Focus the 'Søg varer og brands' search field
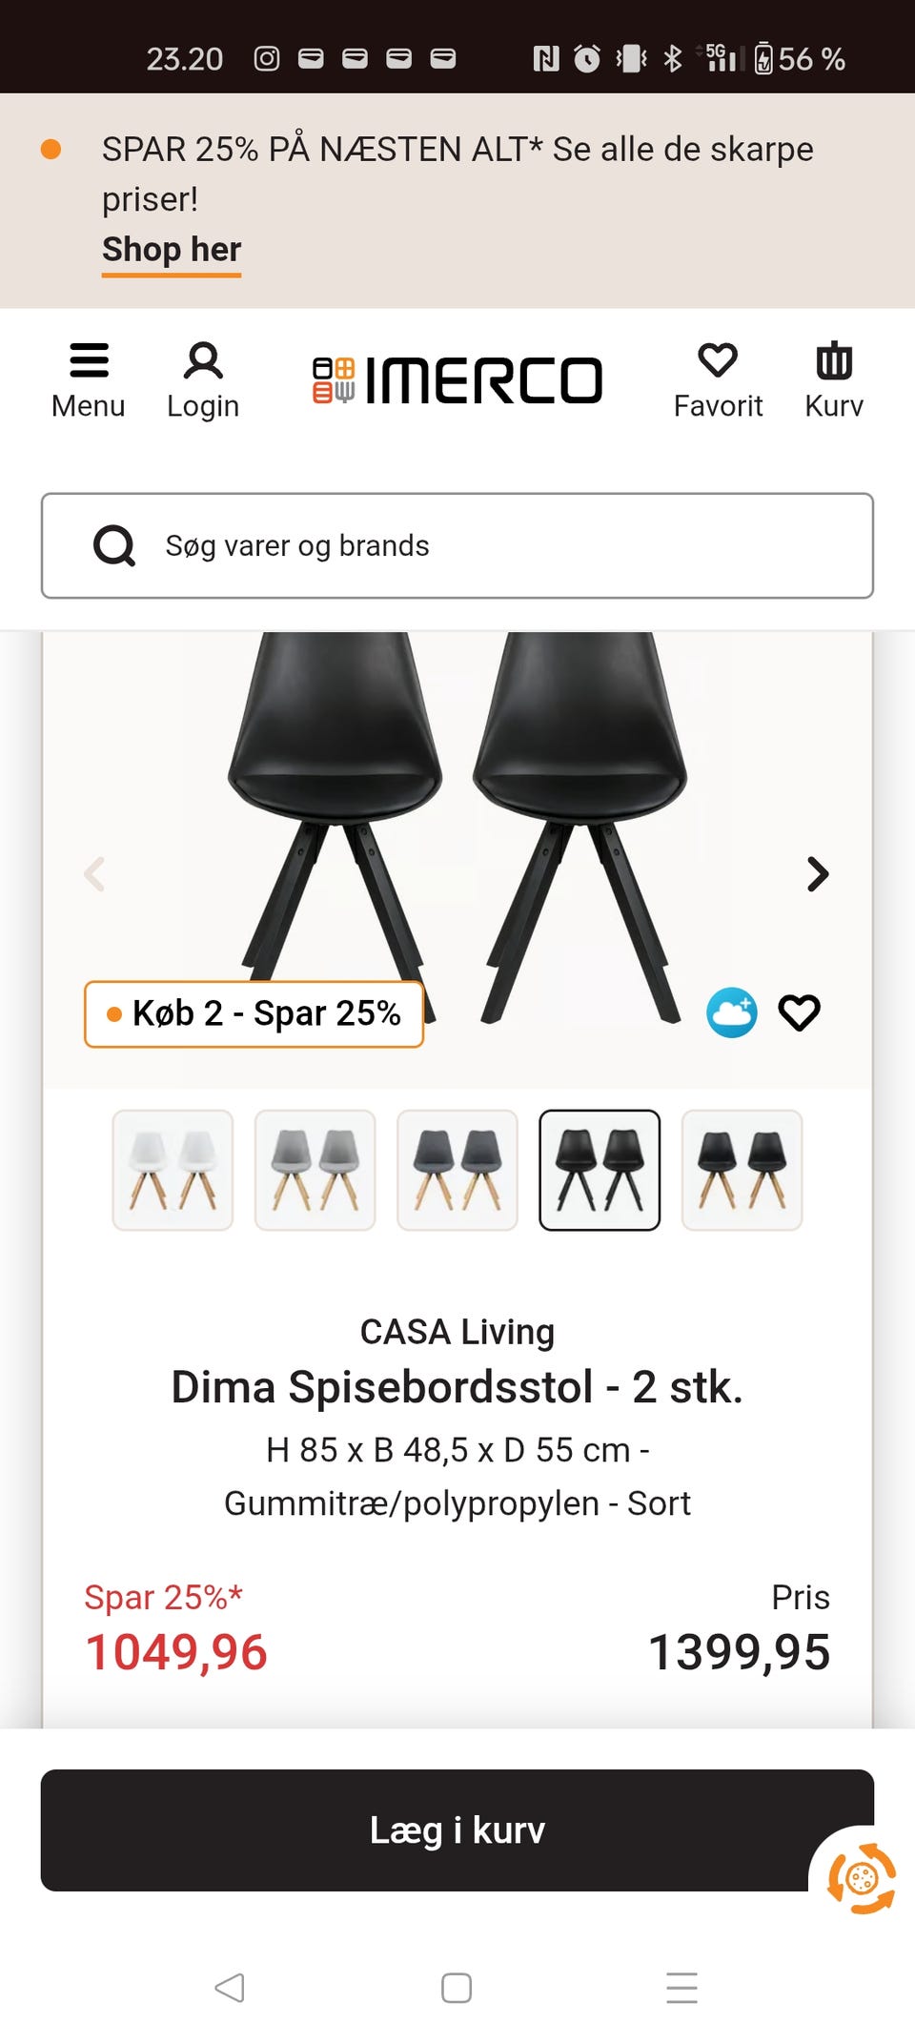The width and height of the screenshot is (915, 2044). [x=457, y=545]
